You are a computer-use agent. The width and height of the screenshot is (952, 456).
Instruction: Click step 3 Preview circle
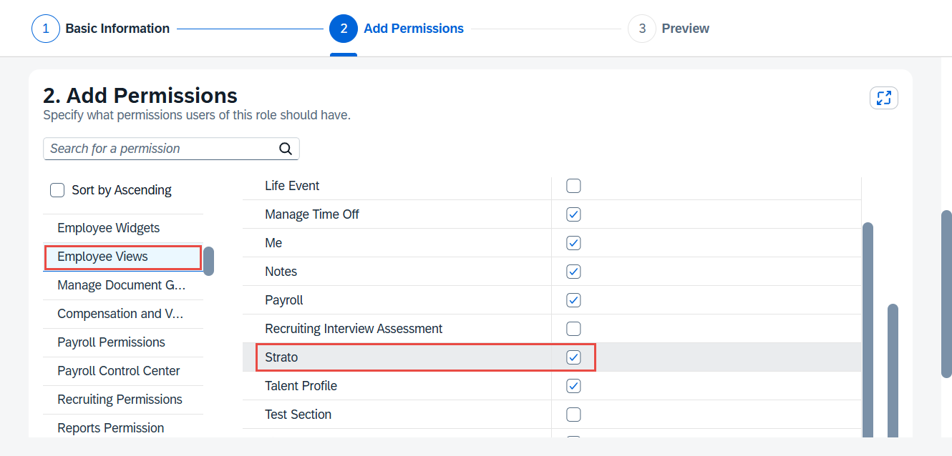click(x=641, y=29)
